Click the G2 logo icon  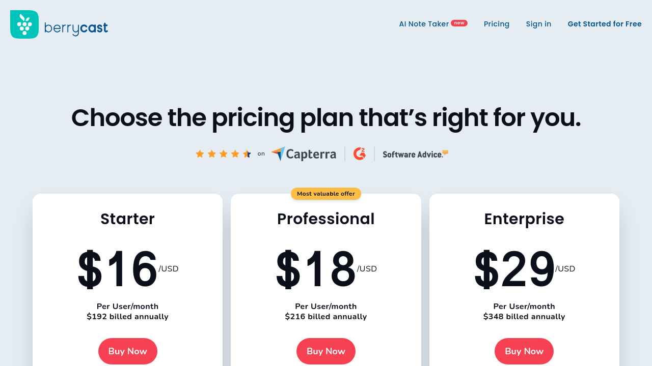tap(360, 154)
